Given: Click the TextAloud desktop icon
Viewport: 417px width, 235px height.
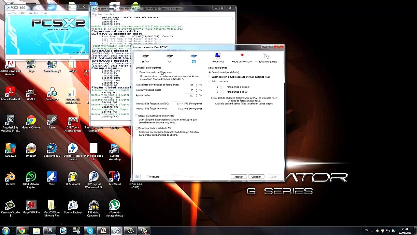Looking at the screenshot, I should click(114, 179).
